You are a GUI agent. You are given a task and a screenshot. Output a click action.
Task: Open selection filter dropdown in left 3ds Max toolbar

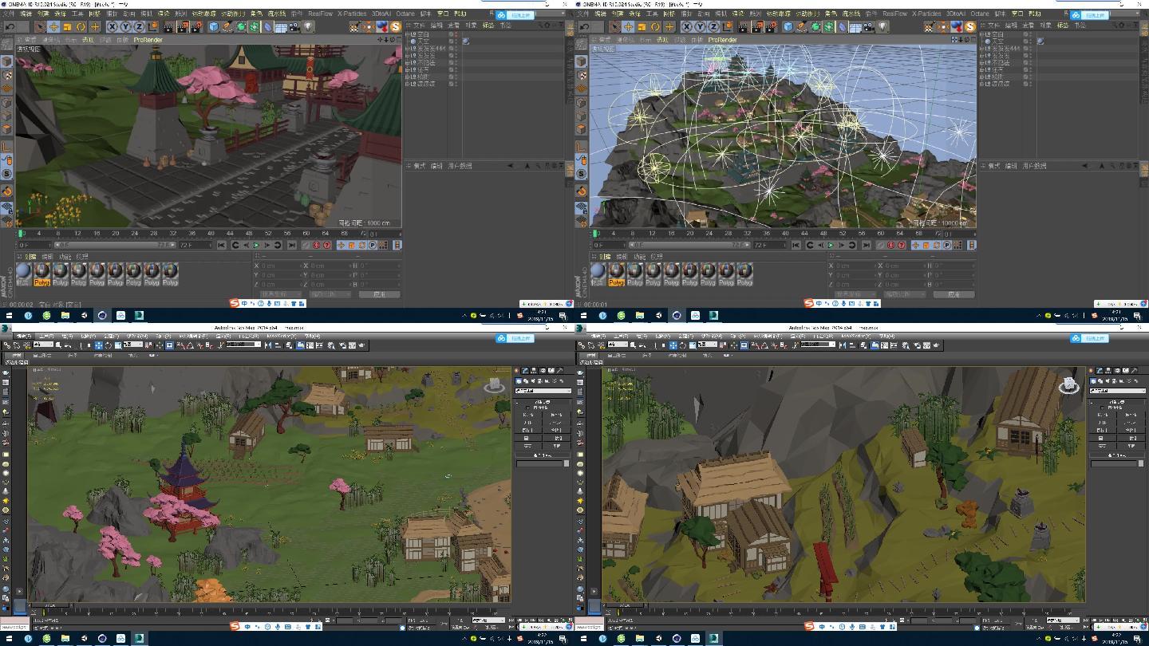pos(43,345)
